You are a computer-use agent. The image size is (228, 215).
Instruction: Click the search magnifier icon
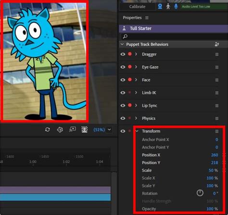tap(125, 36)
